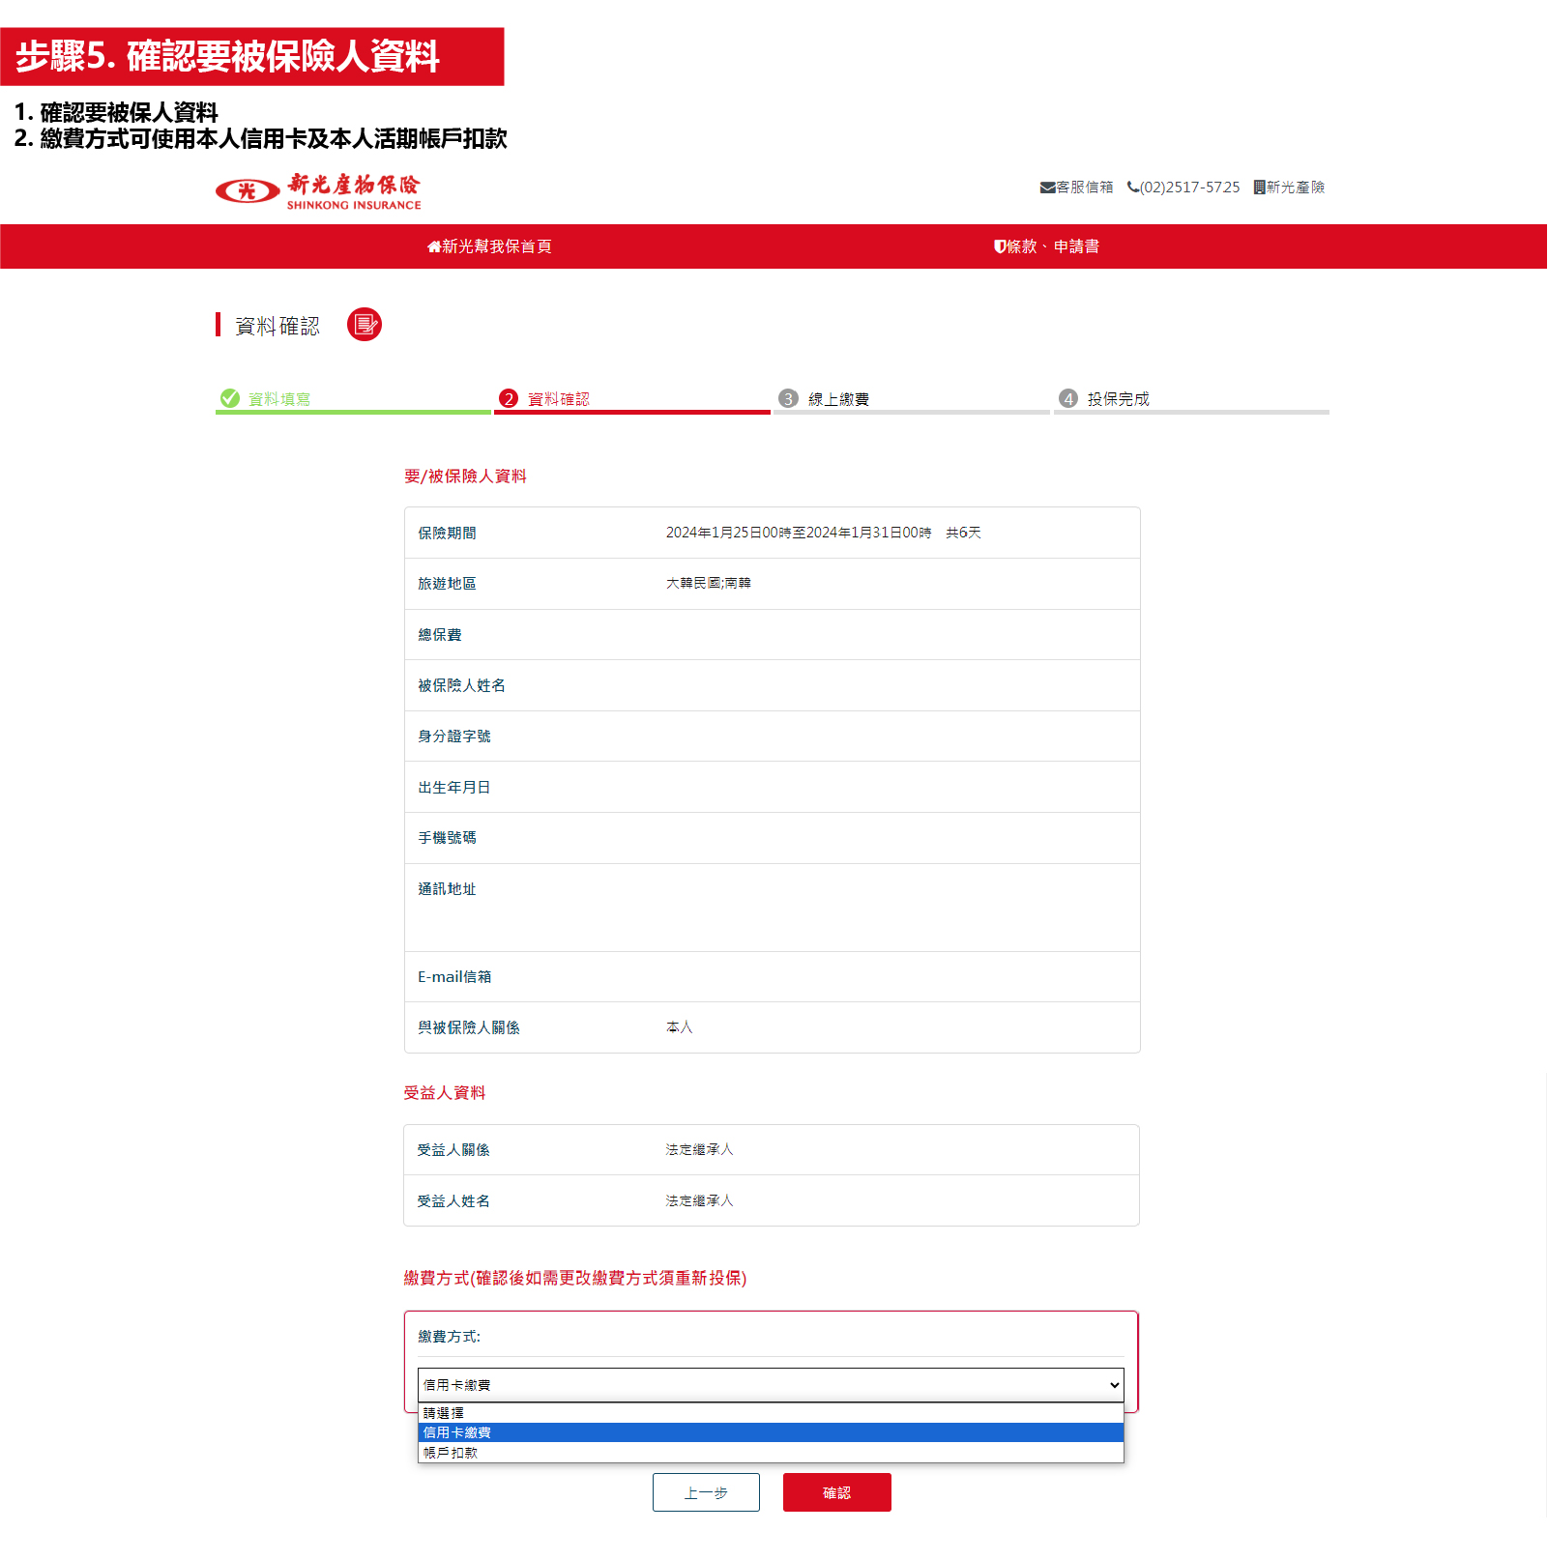Select the 資料填寫 step tab

353,399
